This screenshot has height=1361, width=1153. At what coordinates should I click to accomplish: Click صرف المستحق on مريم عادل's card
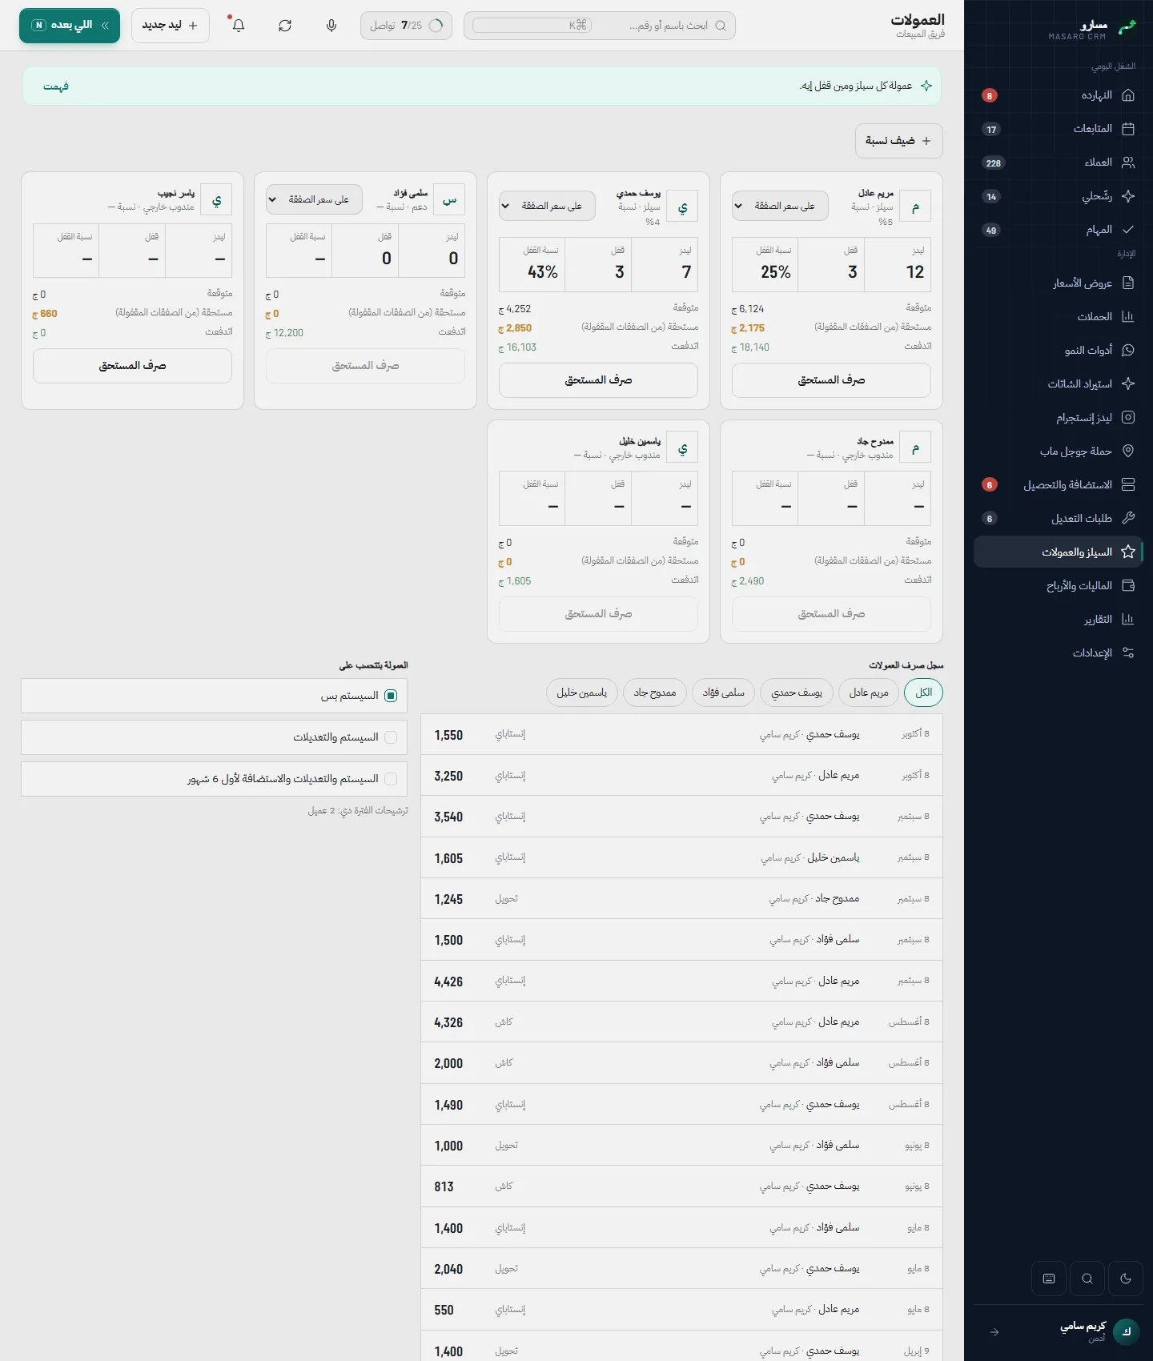coord(831,380)
